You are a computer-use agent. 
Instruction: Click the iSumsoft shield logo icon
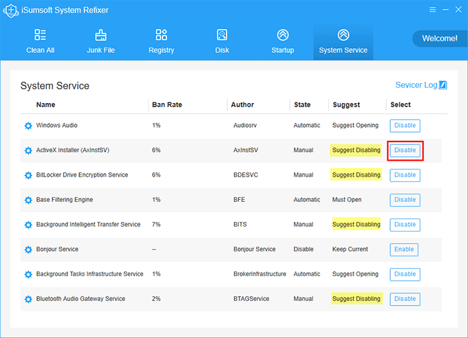pyautogui.click(x=11, y=11)
